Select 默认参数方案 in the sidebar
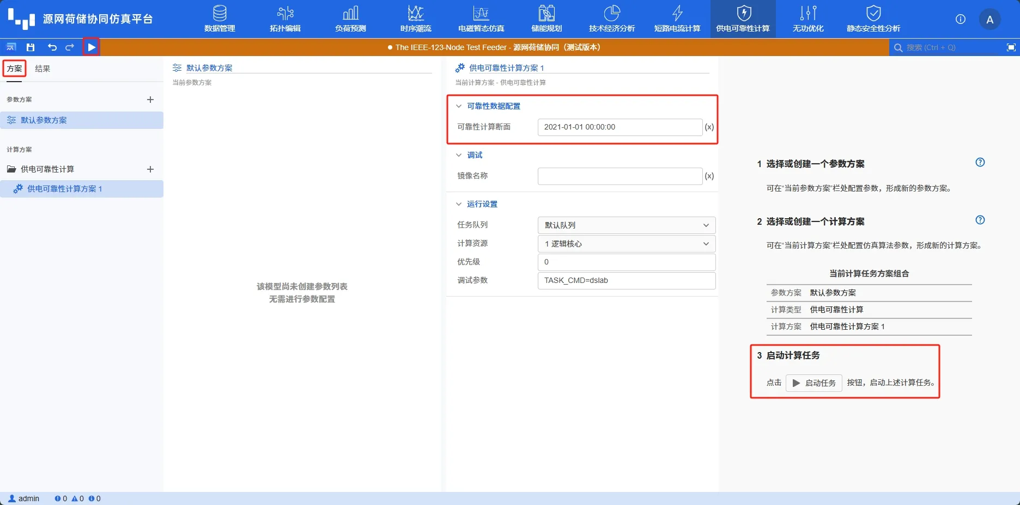The width and height of the screenshot is (1020, 505). (82, 120)
